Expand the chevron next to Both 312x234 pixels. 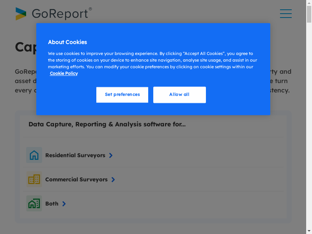(64, 204)
